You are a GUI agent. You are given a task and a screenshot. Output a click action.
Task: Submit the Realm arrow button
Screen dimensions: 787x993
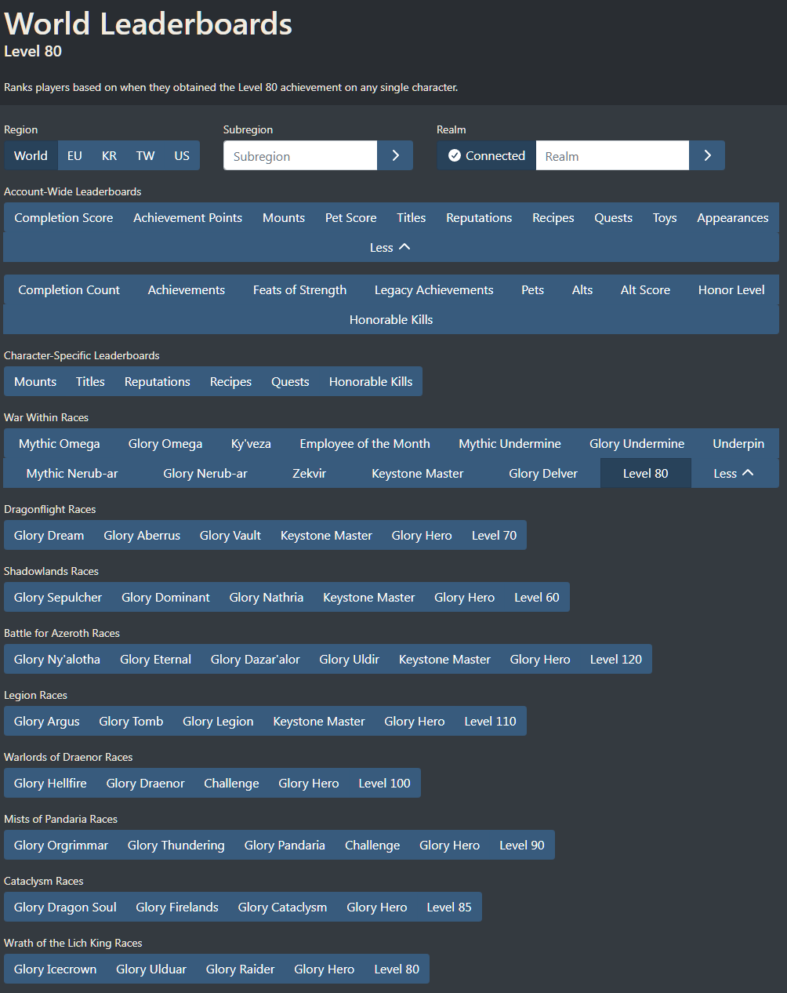[707, 155]
